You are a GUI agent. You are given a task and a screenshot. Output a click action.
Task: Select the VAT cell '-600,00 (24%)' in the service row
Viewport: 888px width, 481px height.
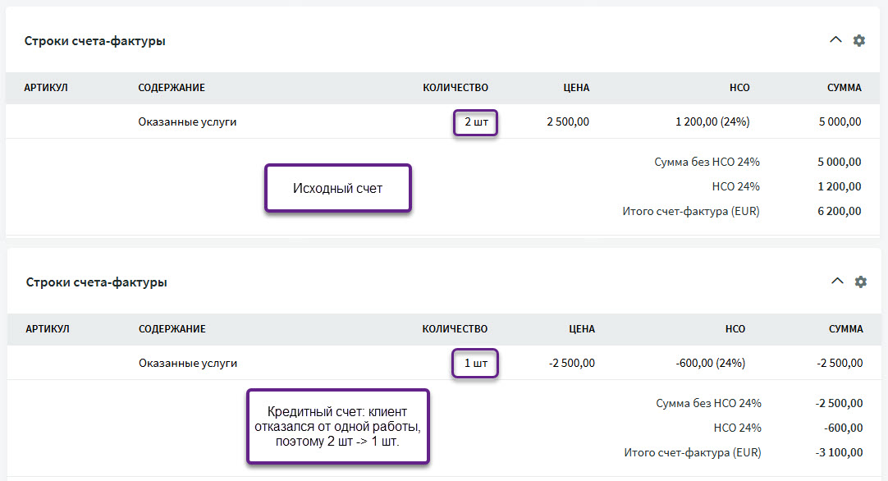(711, 363)
